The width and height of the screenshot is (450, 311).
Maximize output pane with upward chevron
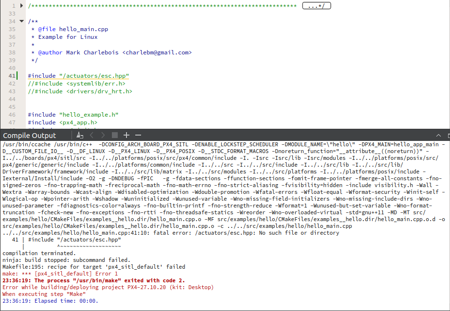coord(438,136)
